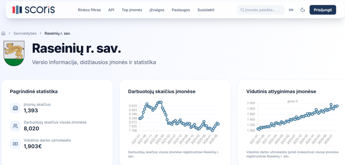The height and width of the screenshot is (165, 345).
Task: Select the value 1,903€
Action: pyautogui.click(x=32, y=146)
